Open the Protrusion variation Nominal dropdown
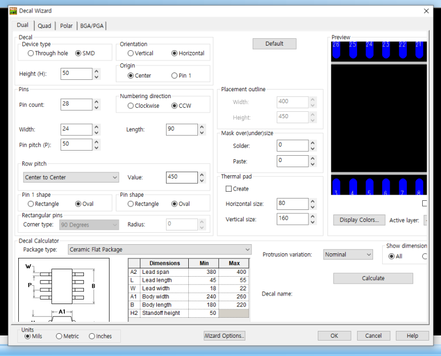Viewport: 441px width, 356px height. point(348,254)
